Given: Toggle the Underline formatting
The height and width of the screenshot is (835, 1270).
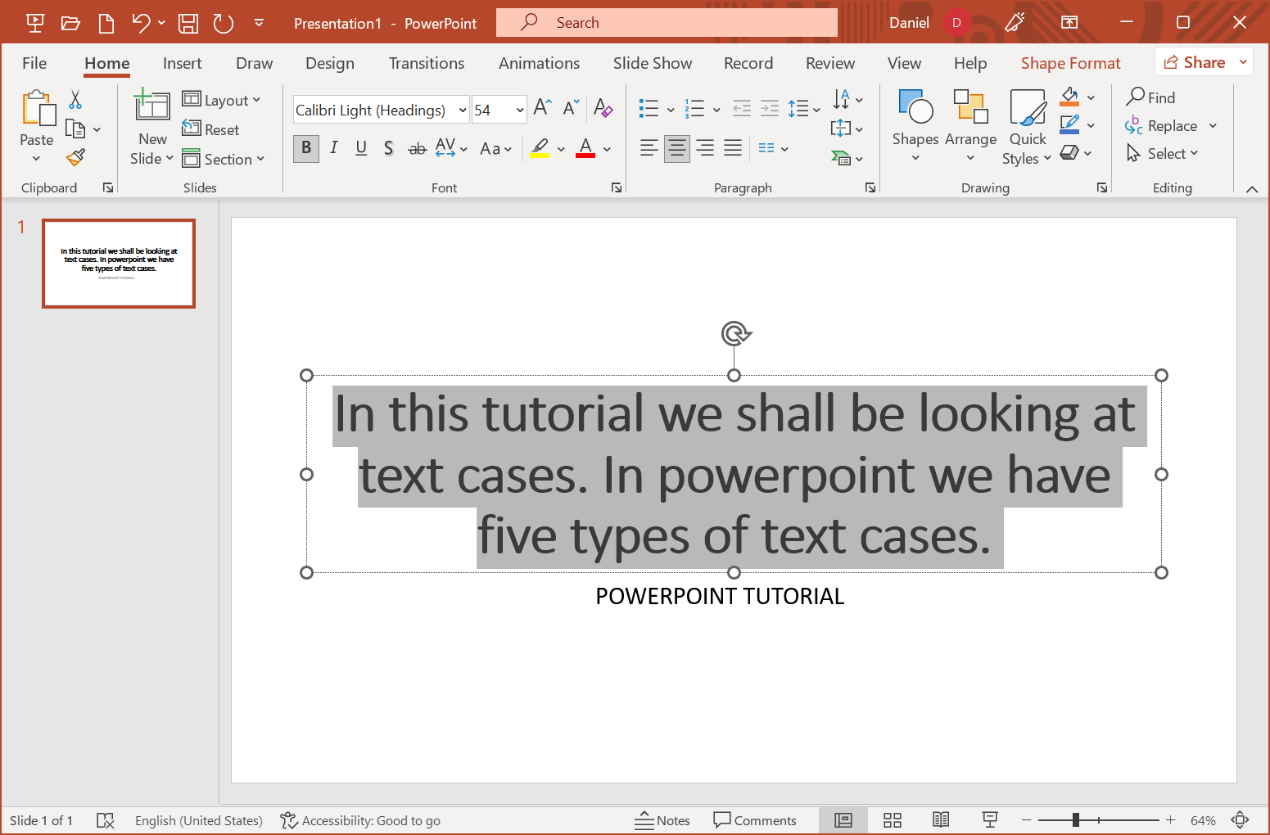Looking at the screenshot, I should [x=361, y=148].
